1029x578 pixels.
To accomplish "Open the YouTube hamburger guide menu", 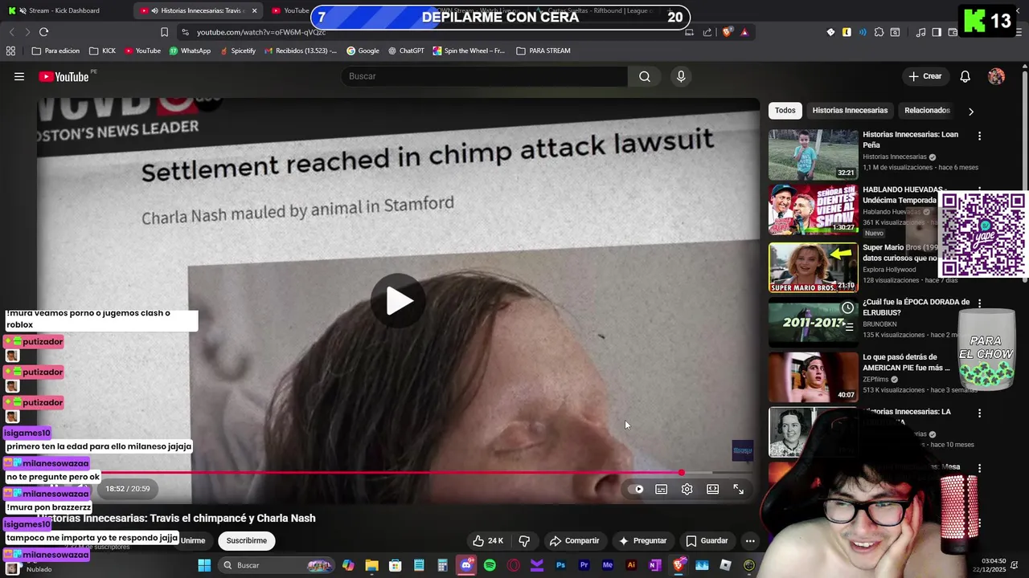I will 19,76.
